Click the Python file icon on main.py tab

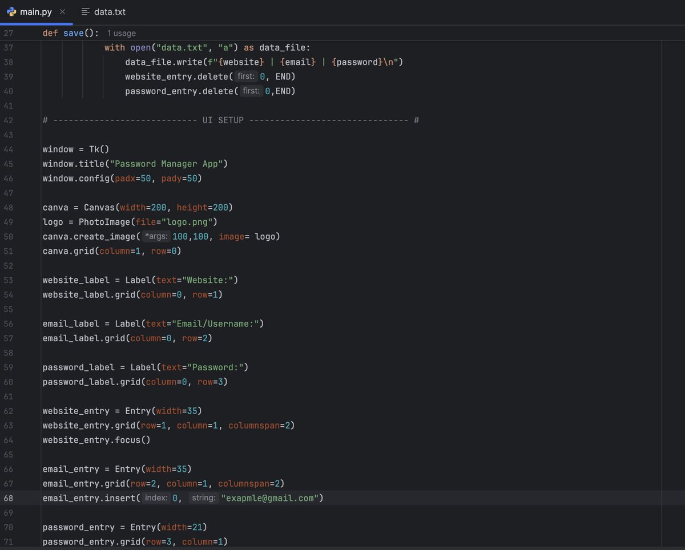click(11, 11)
